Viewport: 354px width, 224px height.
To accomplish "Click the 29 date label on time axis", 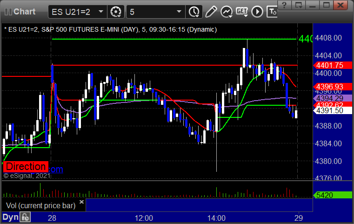I will (299, 218).
